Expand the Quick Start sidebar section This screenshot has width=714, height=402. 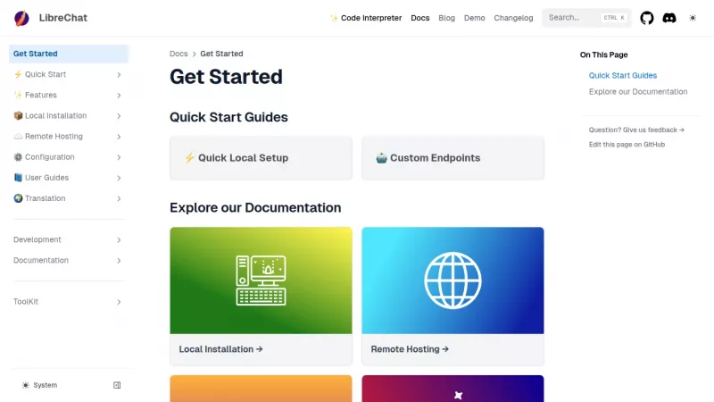pos(68,74)
